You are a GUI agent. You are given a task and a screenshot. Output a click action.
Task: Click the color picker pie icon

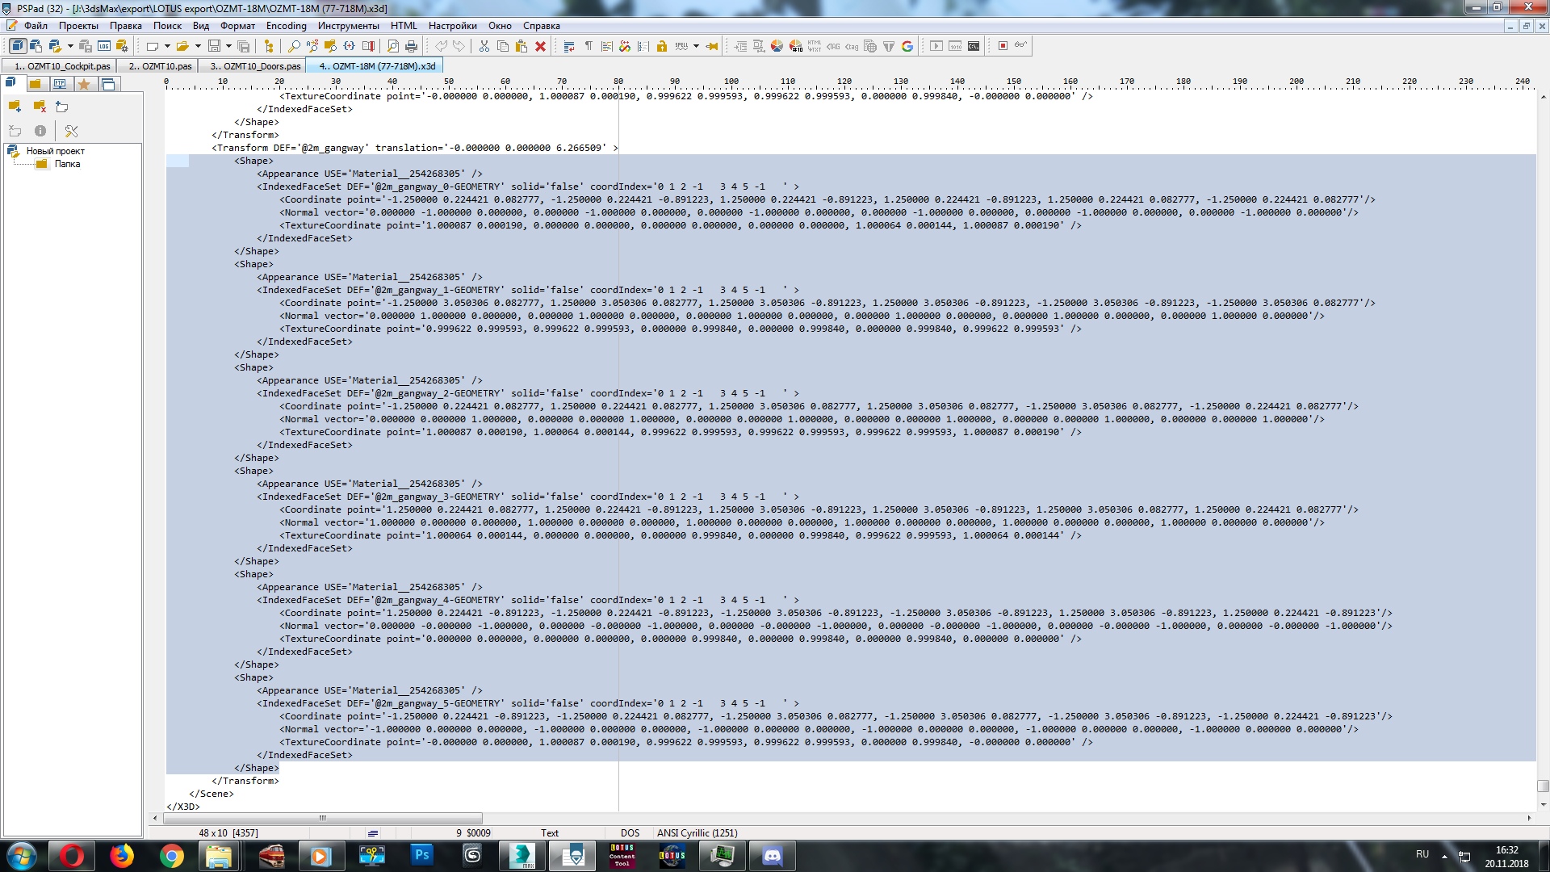[x=777, y=46]
